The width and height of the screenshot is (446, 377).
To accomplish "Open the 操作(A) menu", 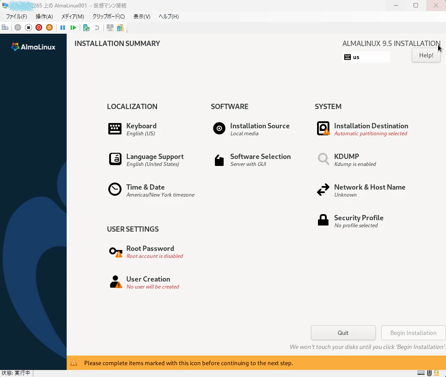I will tap(44, 17).
